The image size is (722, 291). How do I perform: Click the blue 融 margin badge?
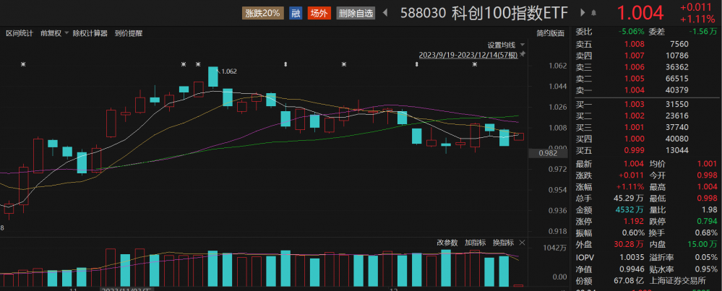coord(295,13)
